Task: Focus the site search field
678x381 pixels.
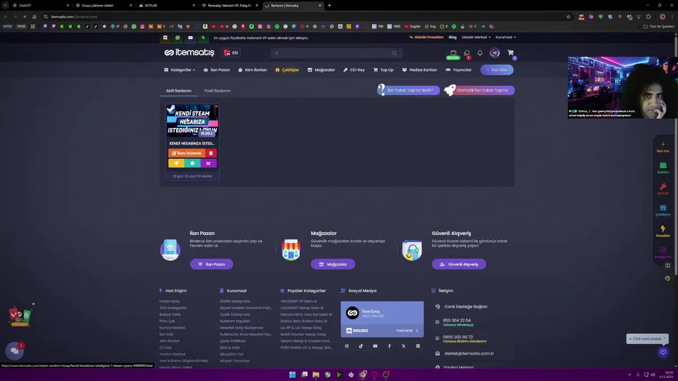Action: (x=336, y=53)
